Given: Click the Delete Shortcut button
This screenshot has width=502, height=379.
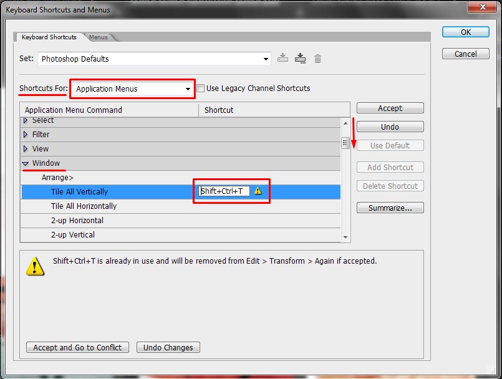Looking at the screenshot, I should coord(390,186).
